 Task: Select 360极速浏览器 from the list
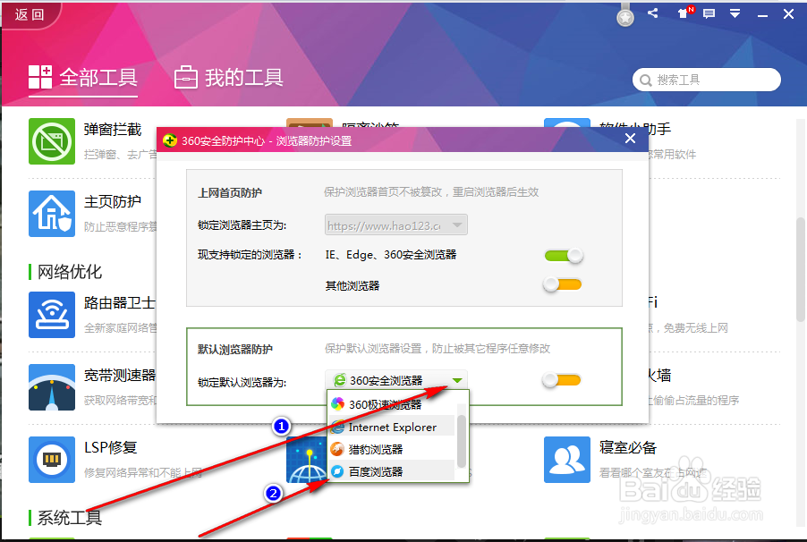coord(392,404)
